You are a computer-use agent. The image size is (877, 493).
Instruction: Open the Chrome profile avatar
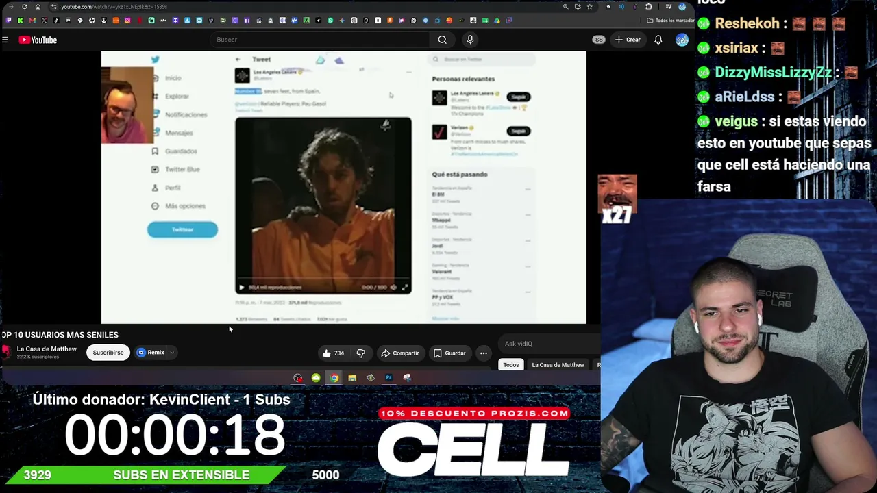tap(682, 7)
